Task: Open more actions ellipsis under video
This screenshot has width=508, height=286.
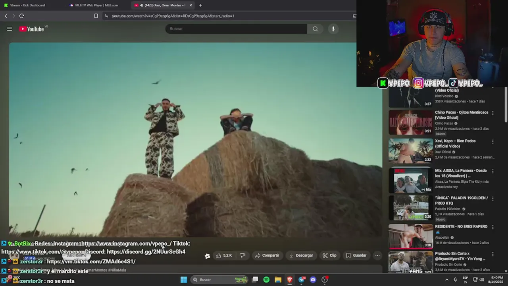Action: tap(377, 255)
